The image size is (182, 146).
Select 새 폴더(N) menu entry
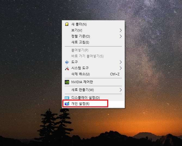coord(93,24)
